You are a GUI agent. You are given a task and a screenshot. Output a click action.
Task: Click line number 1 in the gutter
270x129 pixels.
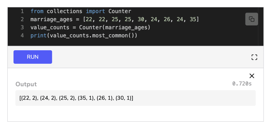point(22,11)
